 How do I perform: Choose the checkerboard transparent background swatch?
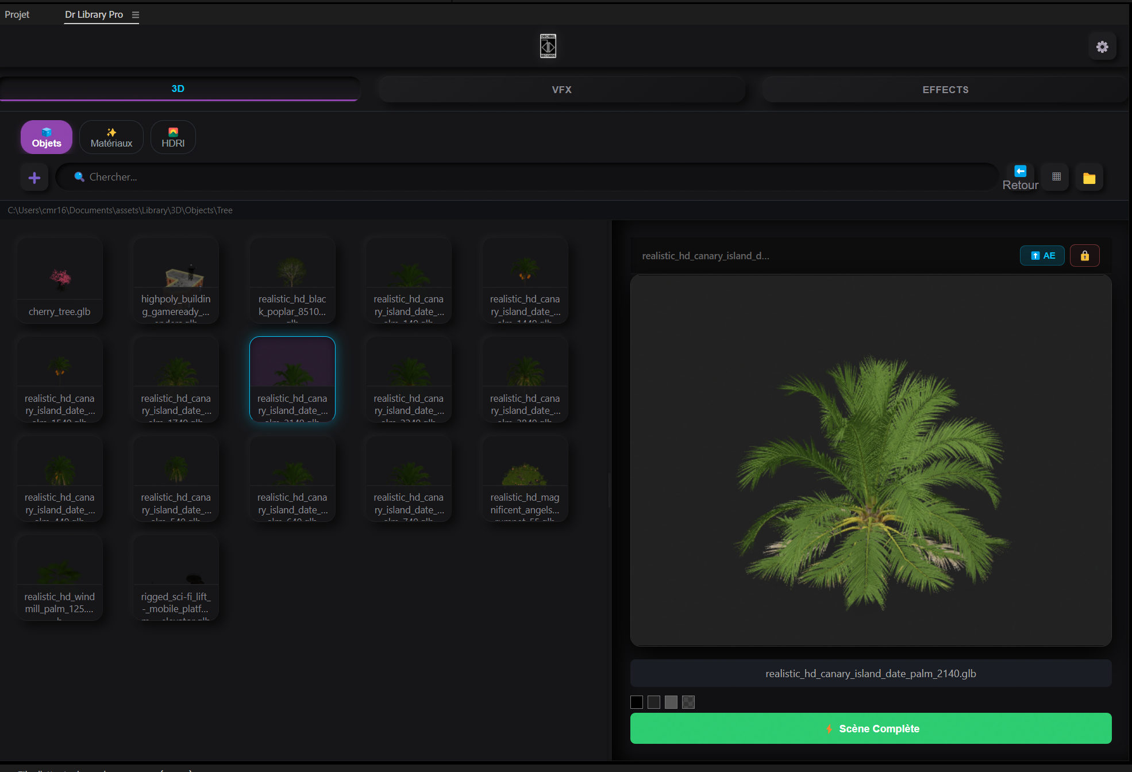[x=688, y=702]
